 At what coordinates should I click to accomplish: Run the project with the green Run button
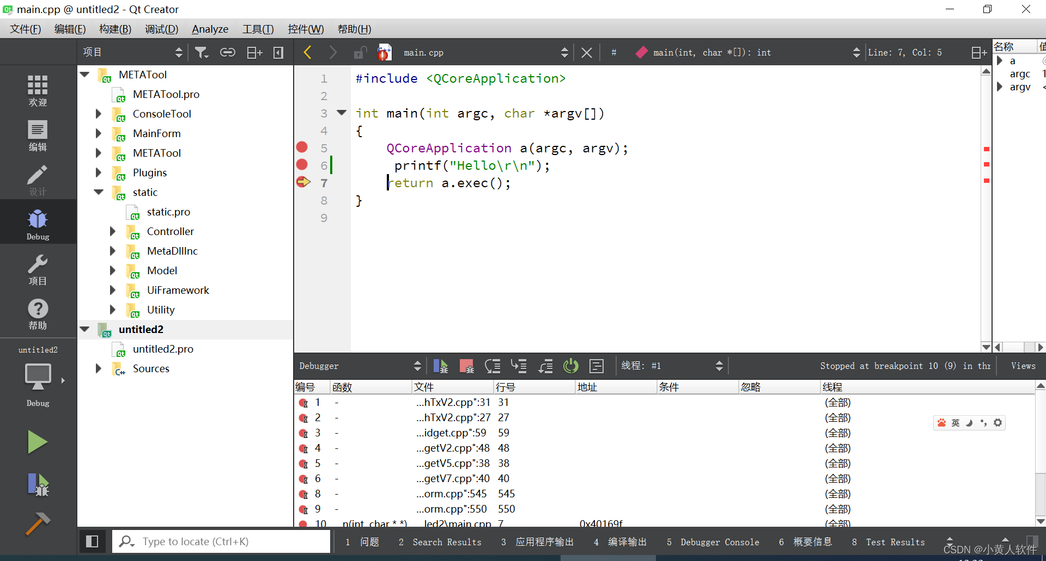(x=38, y=442)
